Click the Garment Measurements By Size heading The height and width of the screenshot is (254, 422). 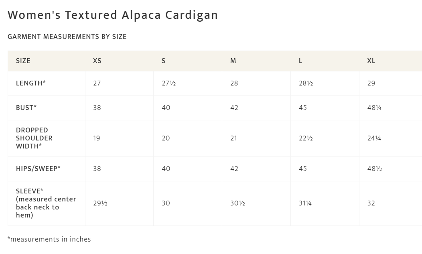click(x=67, y=37)
